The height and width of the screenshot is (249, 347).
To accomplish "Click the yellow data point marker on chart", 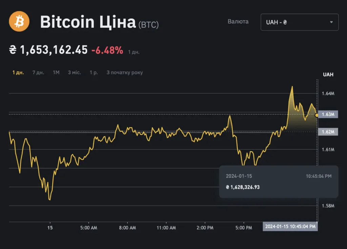I will tap(317, 116).
